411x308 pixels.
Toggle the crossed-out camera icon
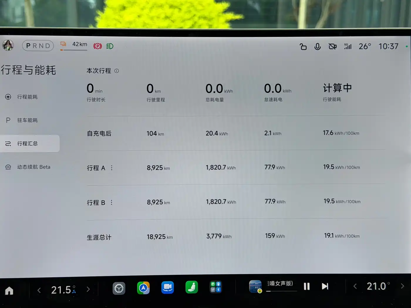click(x=333, y=46)
